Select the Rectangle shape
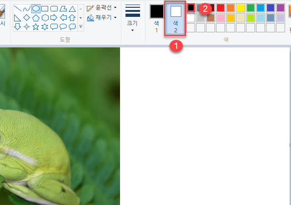 [x=45, y=9]
